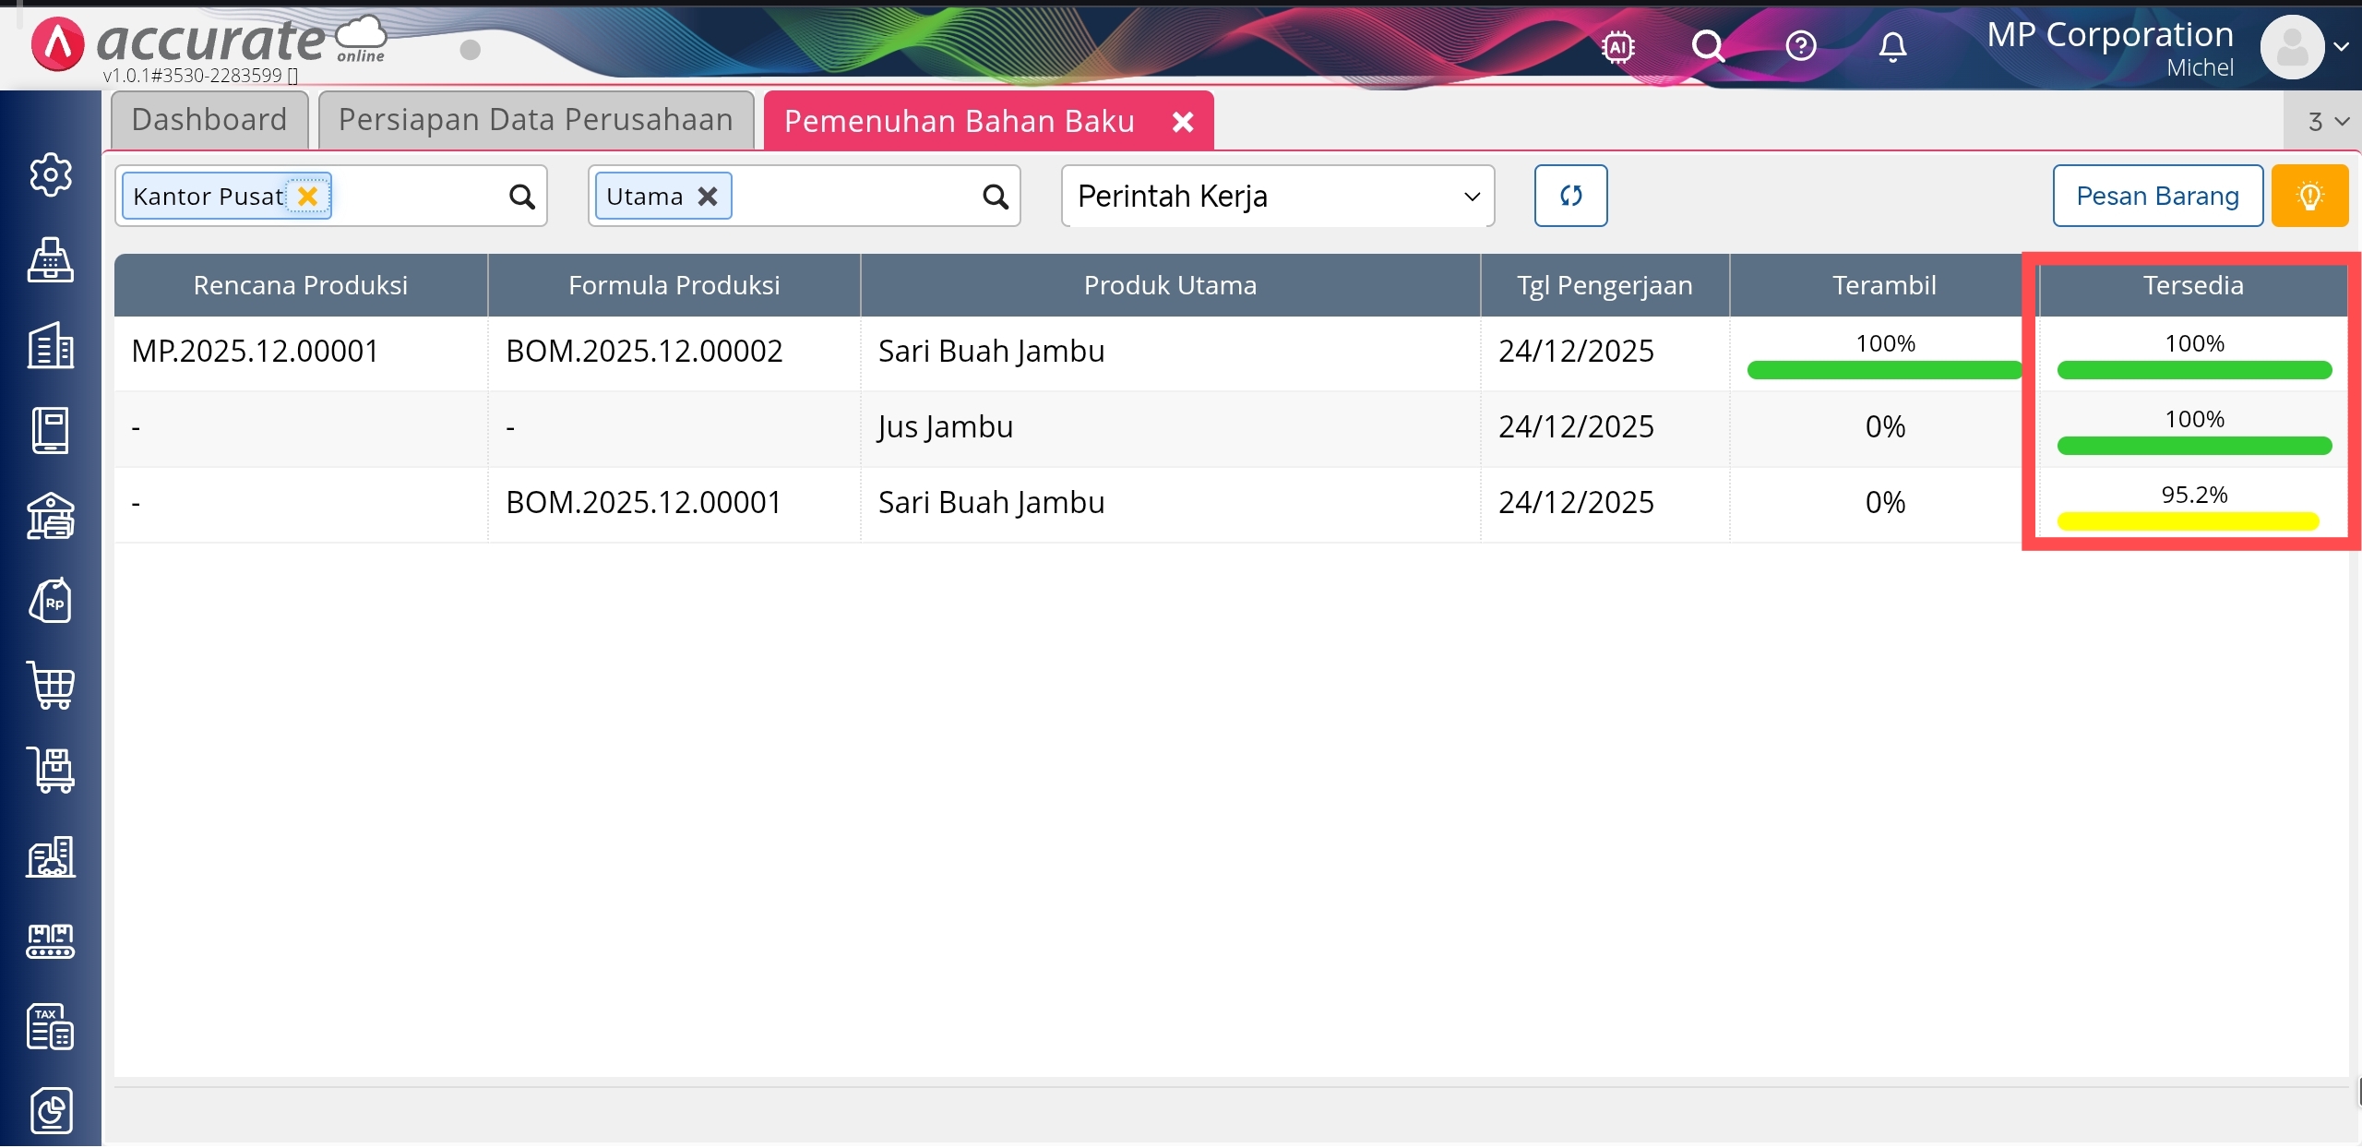Open the help question mark icon
The image size is (2362, 1148).
tap(1800, 46)
